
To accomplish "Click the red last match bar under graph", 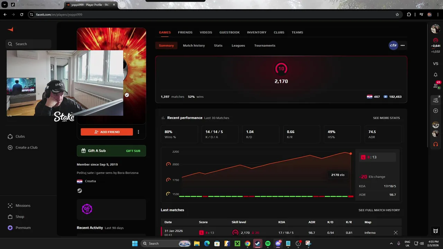I will click(351, 196).
